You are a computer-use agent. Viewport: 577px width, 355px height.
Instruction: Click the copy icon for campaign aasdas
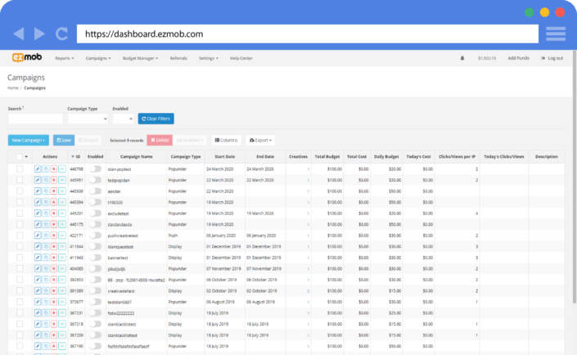(46, 191)
